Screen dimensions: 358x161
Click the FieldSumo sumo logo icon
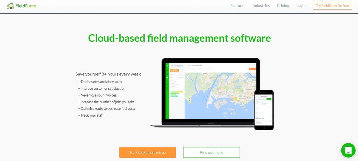11,6
